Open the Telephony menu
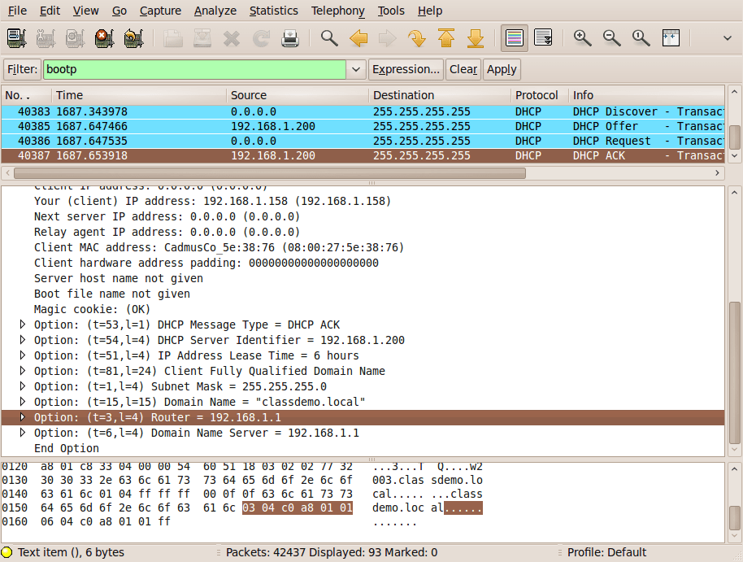This screenshot has height=562, width=743. [x=338, y=11]
